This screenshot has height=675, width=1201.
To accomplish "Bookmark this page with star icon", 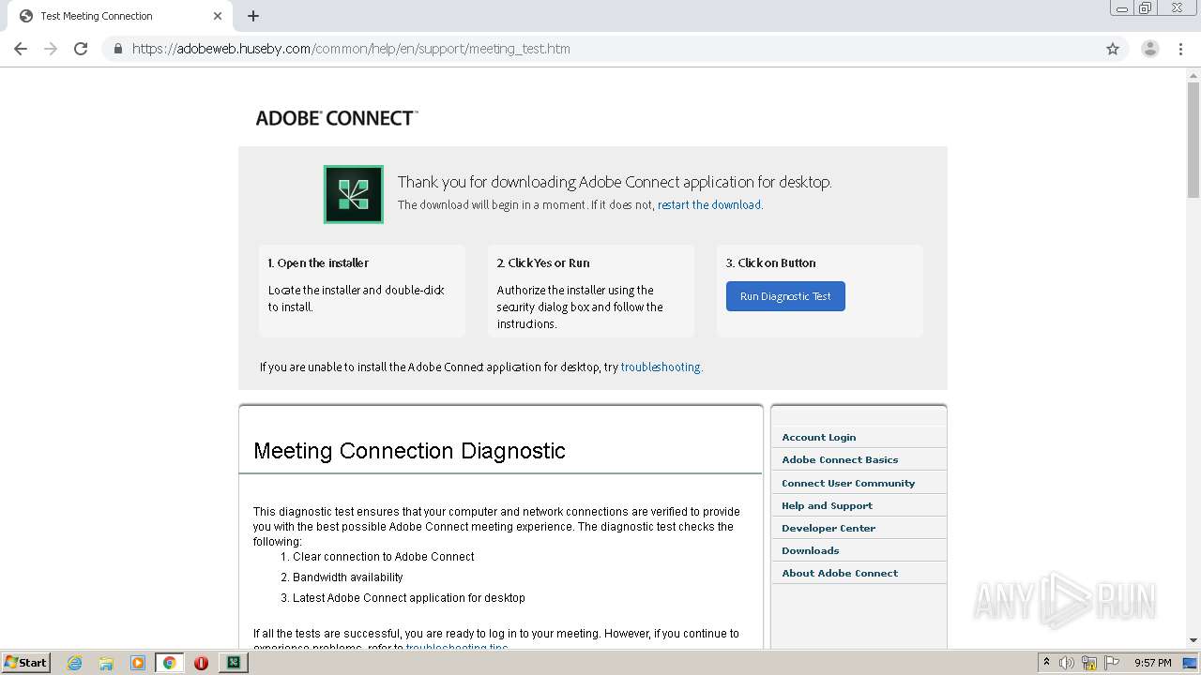I will [x=1113, y=49].
